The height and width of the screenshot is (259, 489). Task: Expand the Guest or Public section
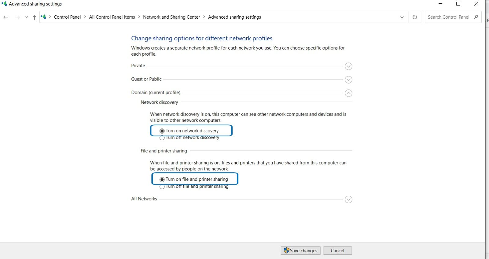click(x=348, y=80)
